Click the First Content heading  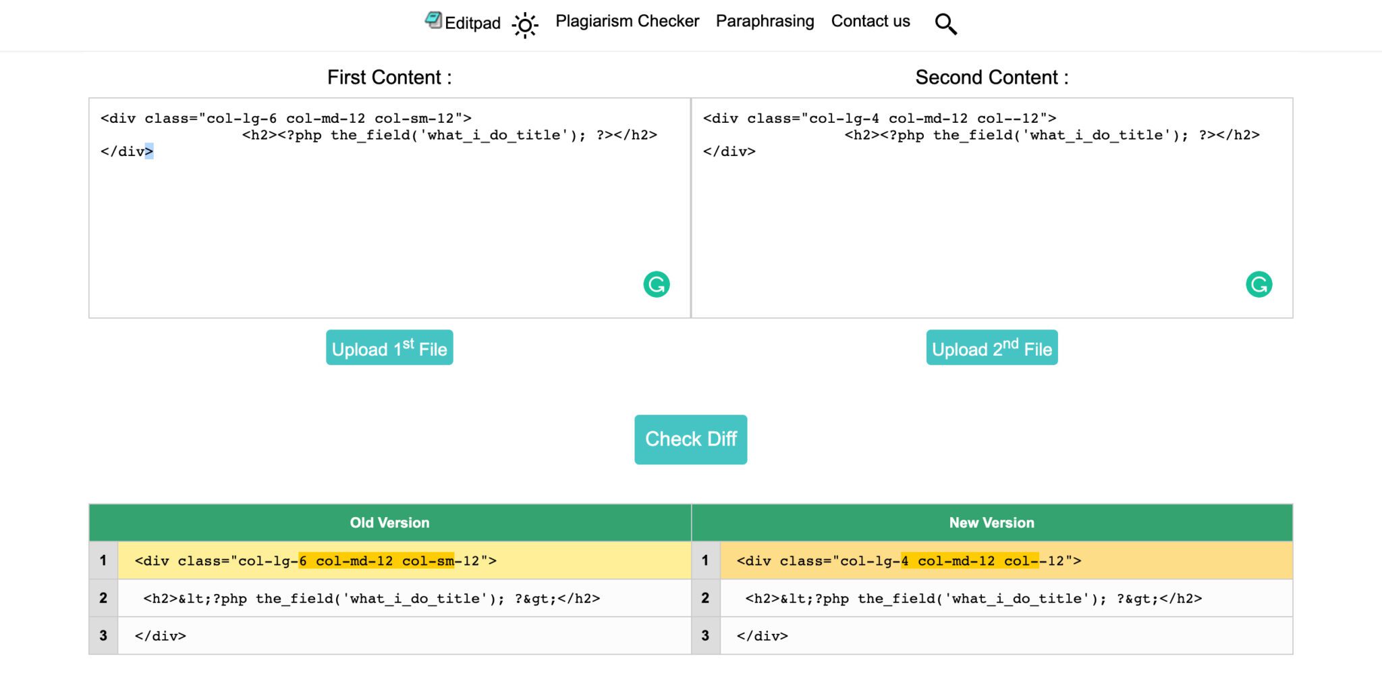(x=389, y=78)
